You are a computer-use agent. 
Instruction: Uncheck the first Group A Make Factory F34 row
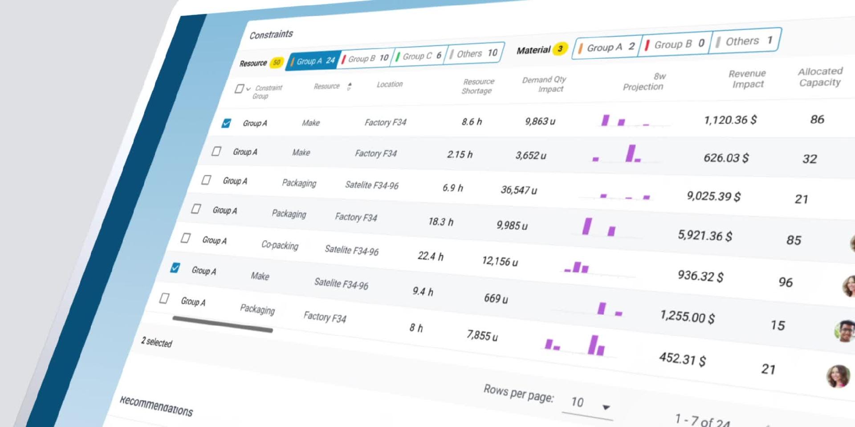pos(226,123)
